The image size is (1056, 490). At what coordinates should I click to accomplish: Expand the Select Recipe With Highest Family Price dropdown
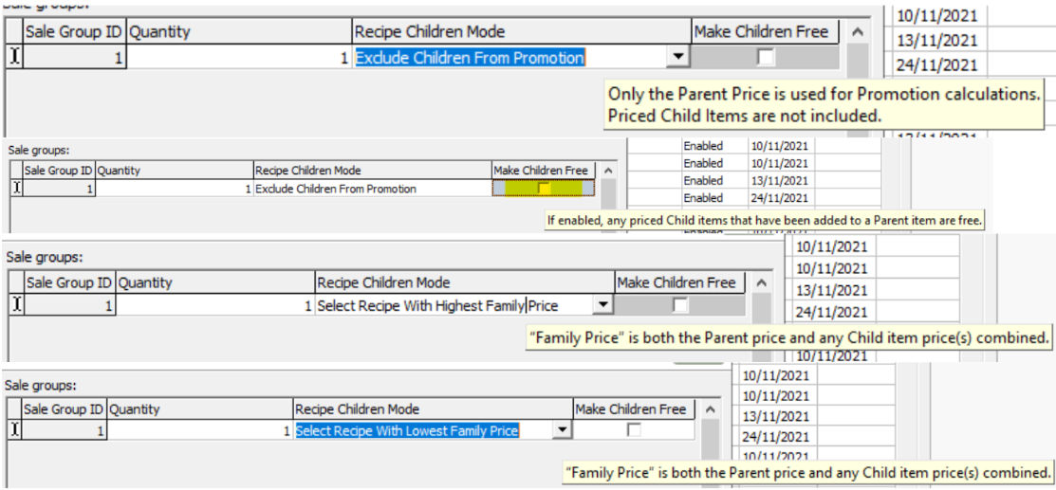point(602,305)
